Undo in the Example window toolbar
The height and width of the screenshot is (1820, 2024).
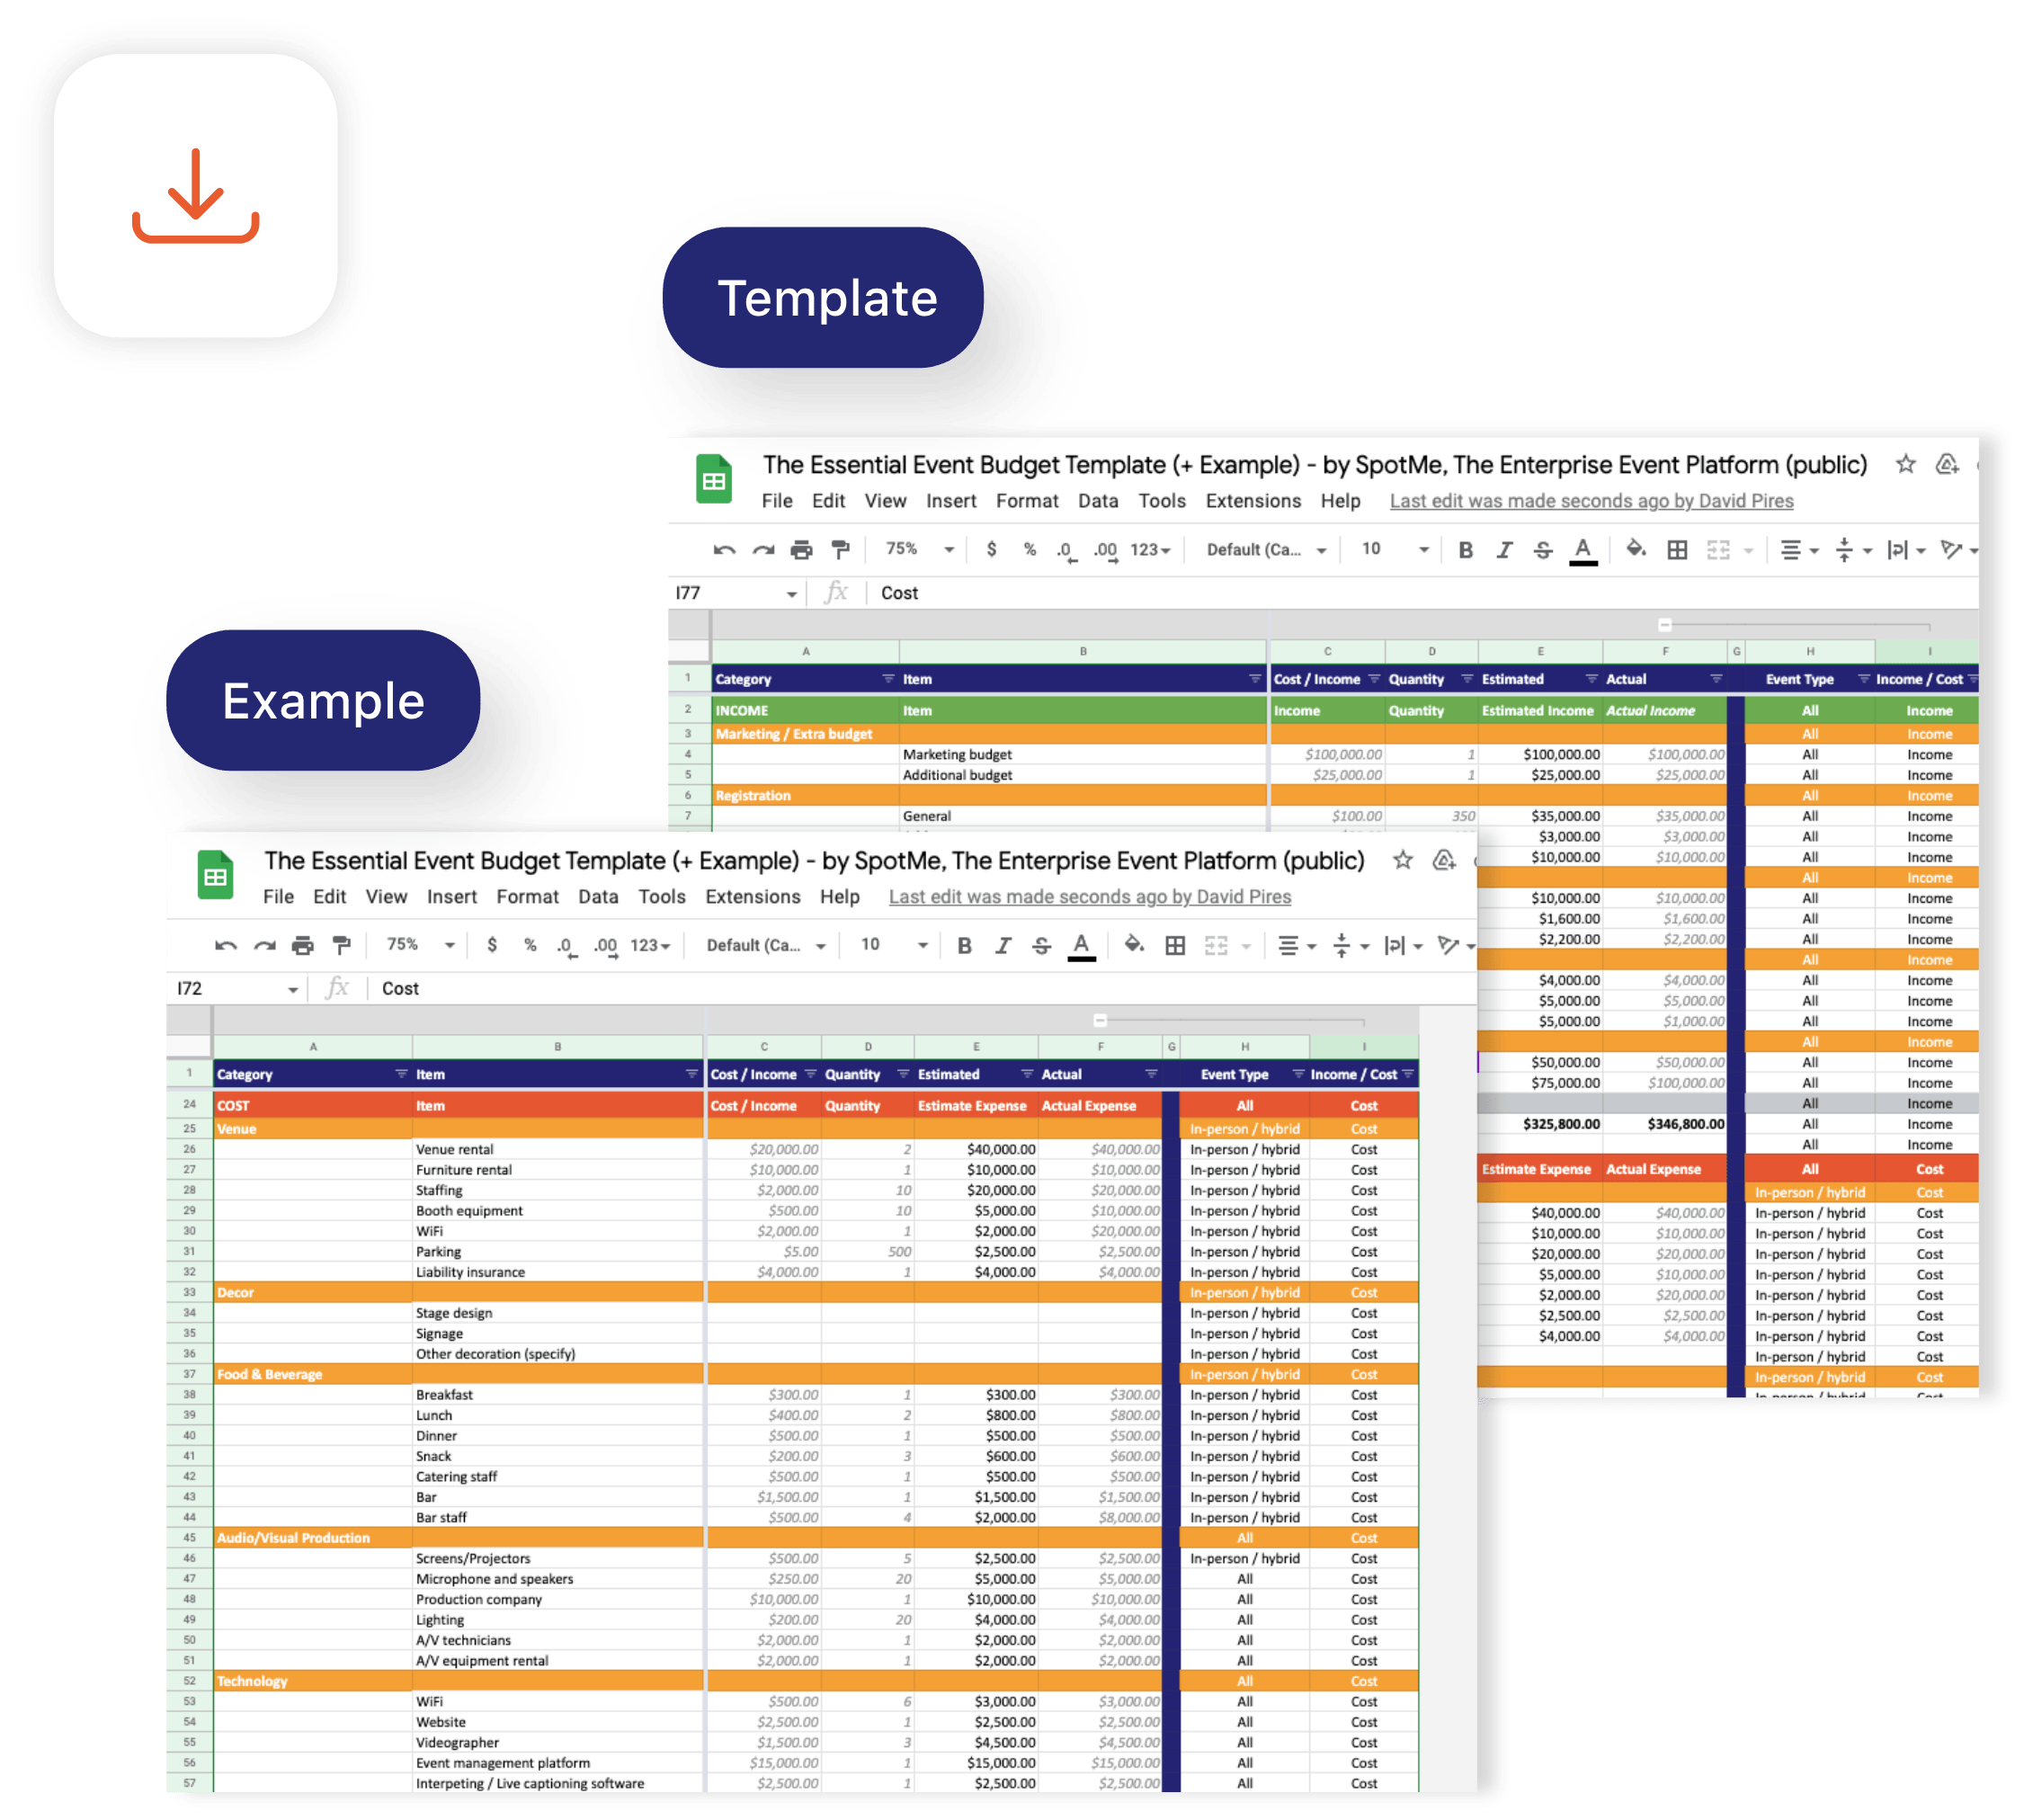click(x=226, y=945)
